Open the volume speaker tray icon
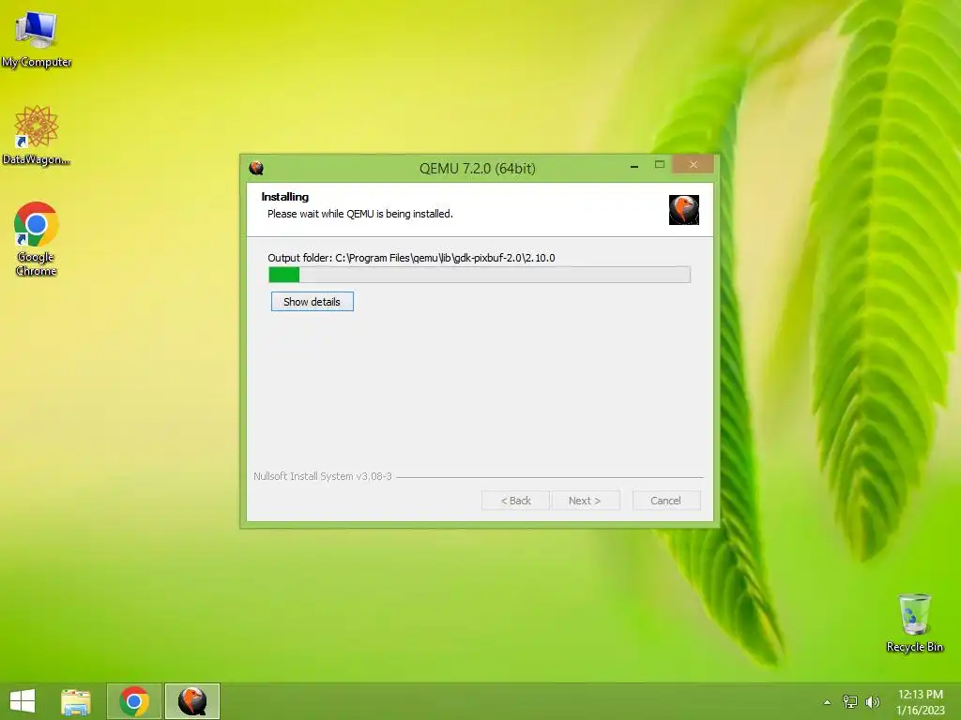This screenshot has height=720, width=961. [x=872, y=701]
